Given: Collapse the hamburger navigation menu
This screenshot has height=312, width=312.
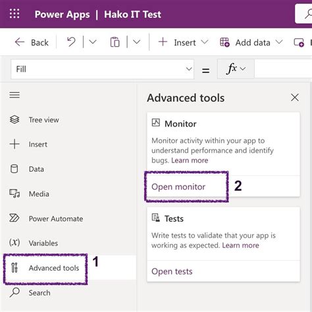Looking at the screenshot, I should 14,95.
